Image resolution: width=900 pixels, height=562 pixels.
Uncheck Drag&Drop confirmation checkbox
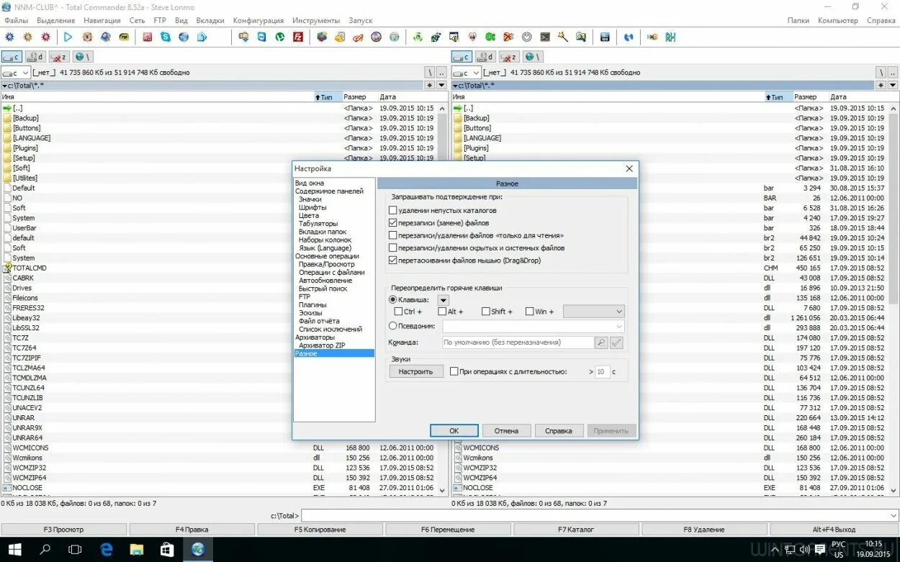[392, 260]
